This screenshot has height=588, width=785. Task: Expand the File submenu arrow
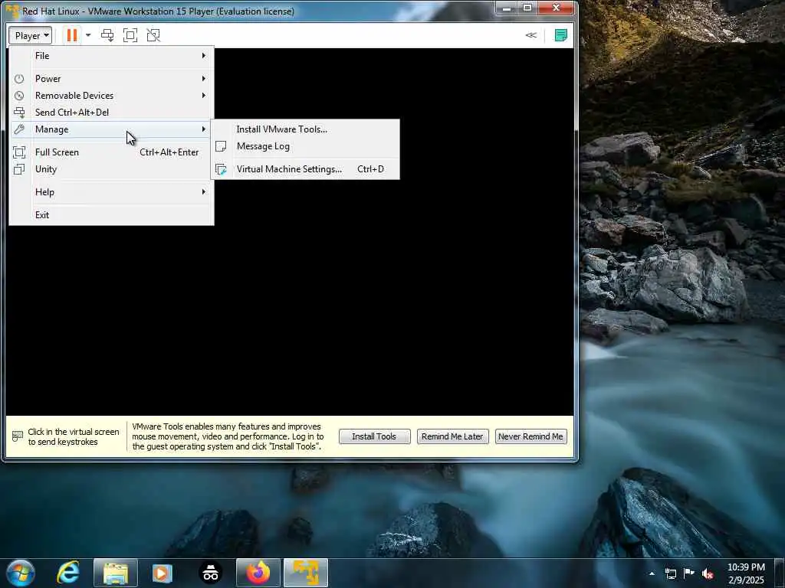(x=204, y=55)
